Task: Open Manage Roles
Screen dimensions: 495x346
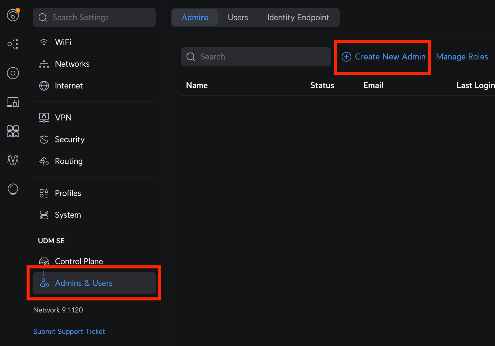Action: point(462,57)
